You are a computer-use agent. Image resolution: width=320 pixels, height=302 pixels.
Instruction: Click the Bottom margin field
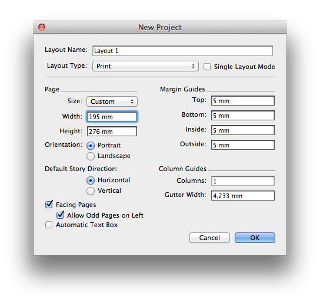tap(243, 116)
